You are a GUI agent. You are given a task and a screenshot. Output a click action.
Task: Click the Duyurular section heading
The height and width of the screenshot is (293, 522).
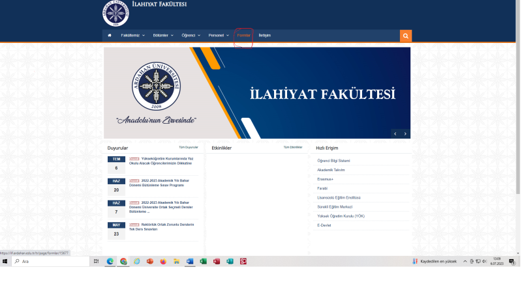point(117,148)
